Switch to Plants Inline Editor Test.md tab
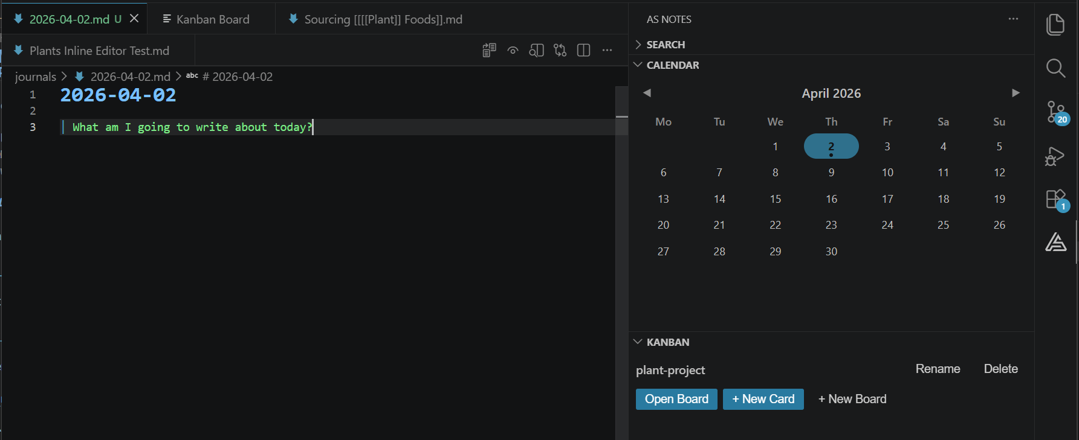This screenshot has width=1079, height=440. tap(99, 51)
